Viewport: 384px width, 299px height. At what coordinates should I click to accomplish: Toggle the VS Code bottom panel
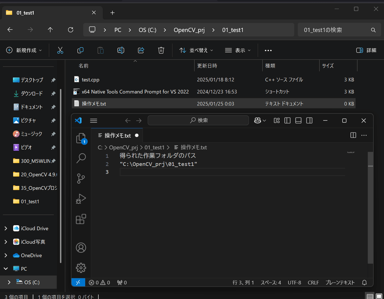pos(298,120)
